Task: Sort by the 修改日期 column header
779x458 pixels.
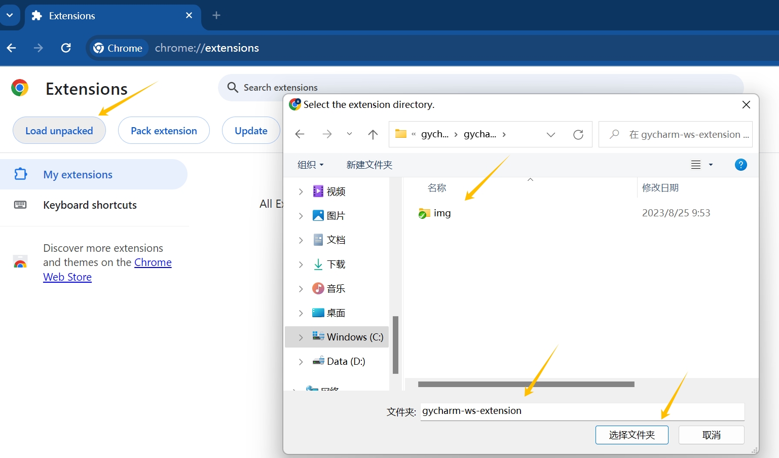Action: pyautogui.click(x=660, y=188)
